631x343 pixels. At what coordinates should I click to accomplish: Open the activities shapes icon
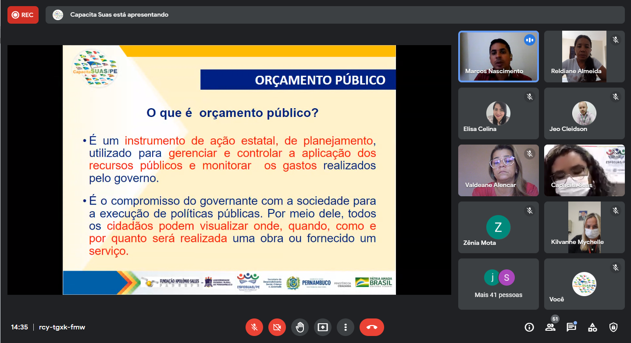(x=592, y=327)
